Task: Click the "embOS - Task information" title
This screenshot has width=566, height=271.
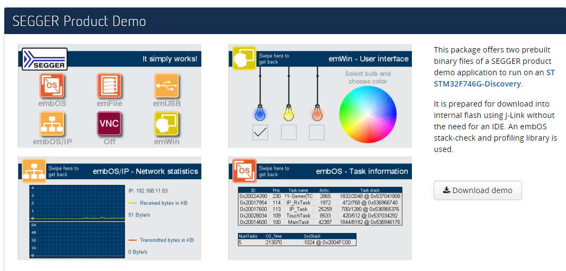Action: point(362,171)
